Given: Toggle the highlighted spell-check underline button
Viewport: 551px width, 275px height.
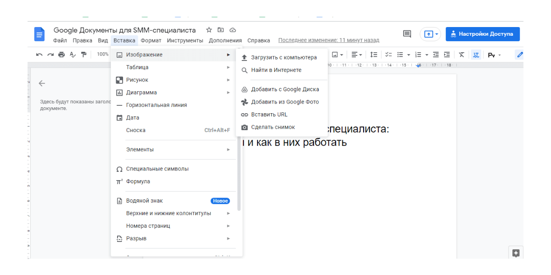Looking at the screenshot, I should click(476, 55).
